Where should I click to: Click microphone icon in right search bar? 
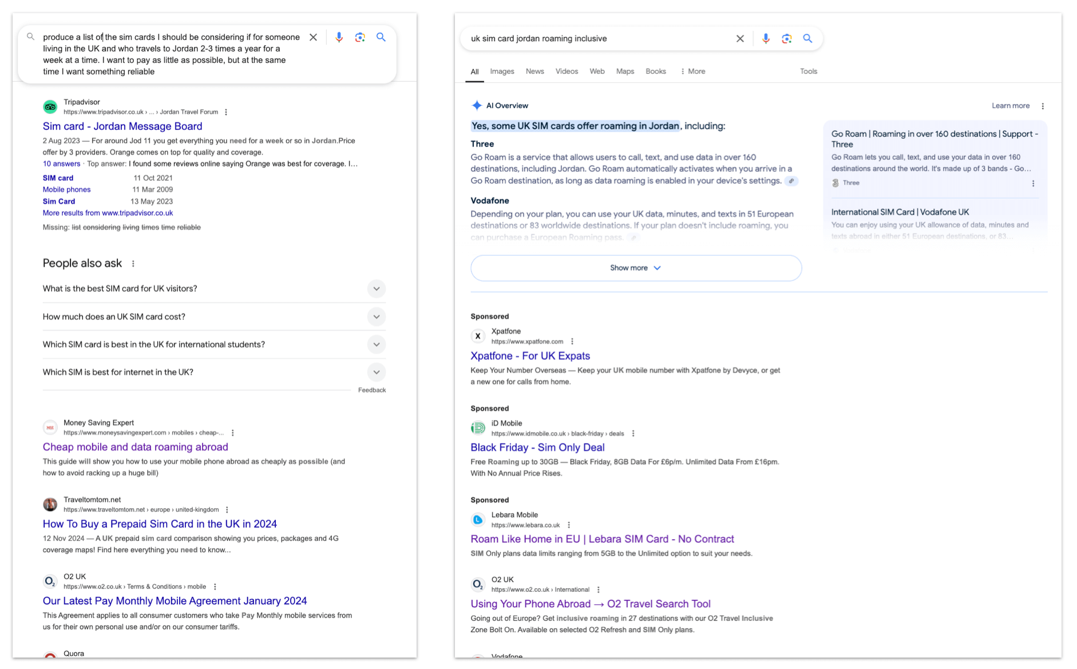[766, 38]
